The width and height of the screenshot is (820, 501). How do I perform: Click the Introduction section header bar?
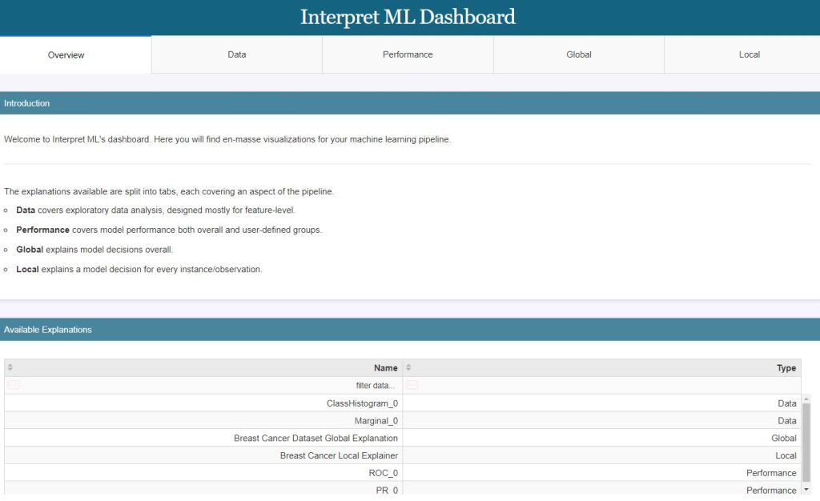410,103
